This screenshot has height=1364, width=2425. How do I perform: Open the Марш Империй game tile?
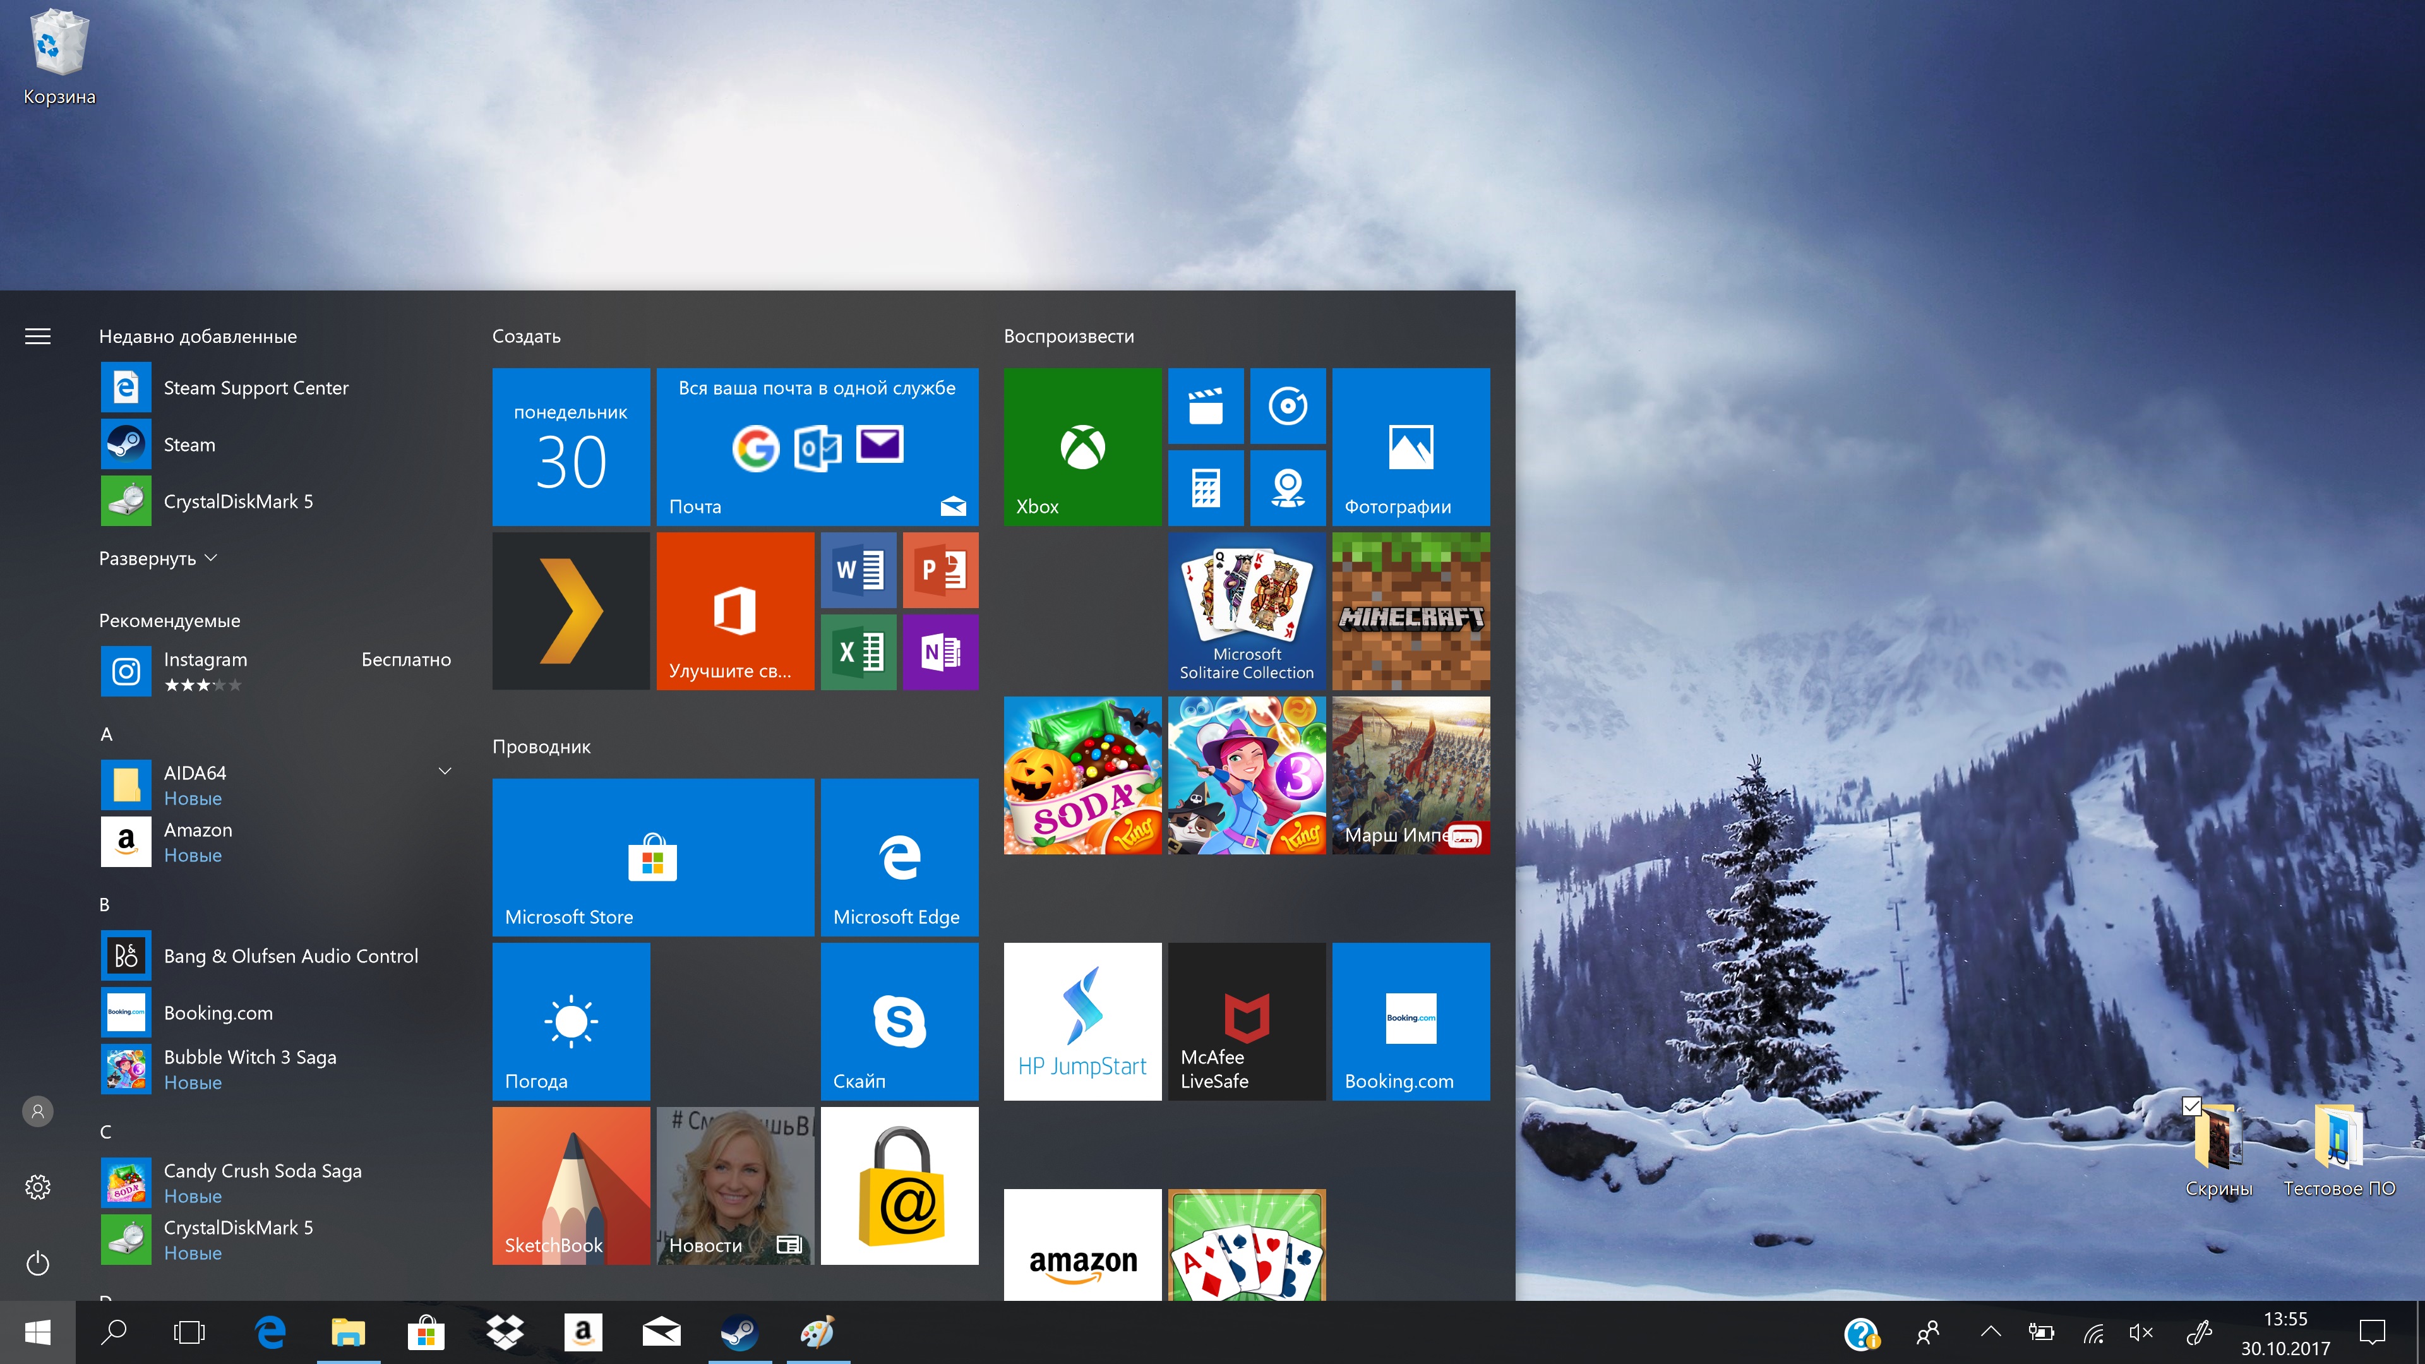tap(1410, 775)
